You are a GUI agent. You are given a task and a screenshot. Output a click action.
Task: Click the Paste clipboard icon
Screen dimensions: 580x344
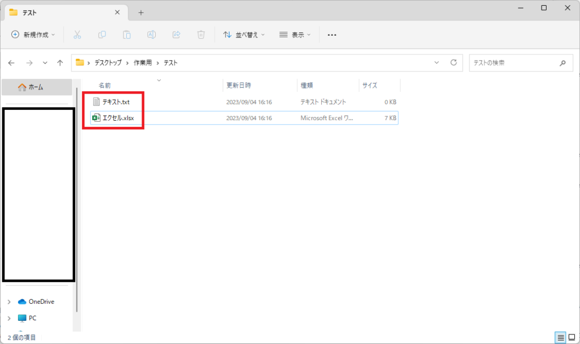127,35
